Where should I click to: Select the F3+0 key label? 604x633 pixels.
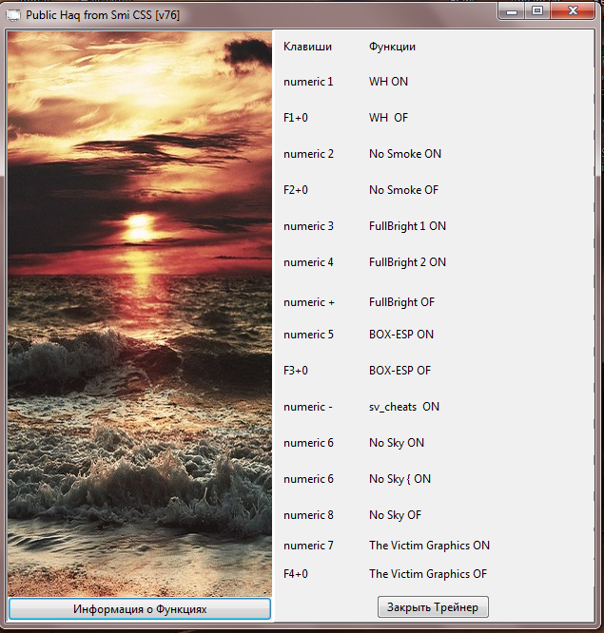(295, 371)
